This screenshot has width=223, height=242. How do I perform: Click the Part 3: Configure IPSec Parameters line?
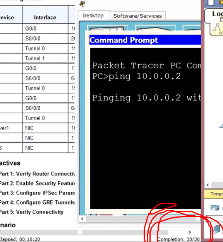coord(37,193)
